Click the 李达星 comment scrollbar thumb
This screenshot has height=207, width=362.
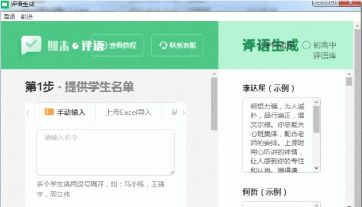pos(316,120)
